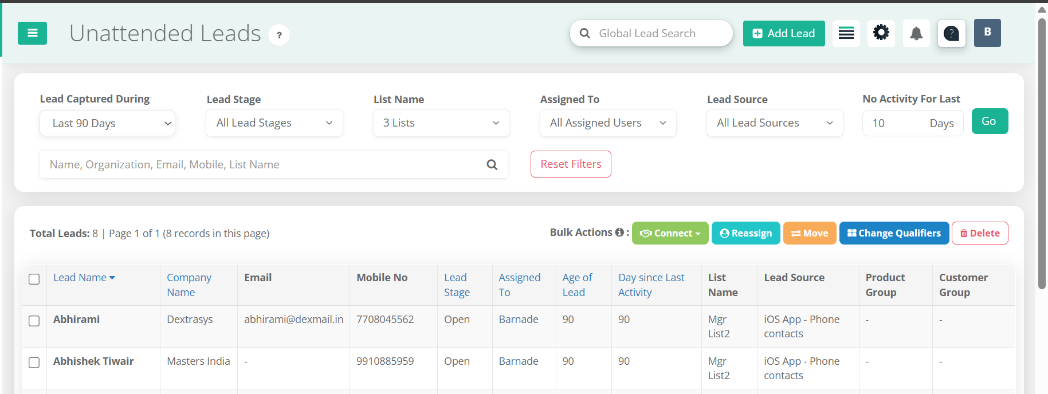Sort by Lead Stage column

[x=457, y=285]
